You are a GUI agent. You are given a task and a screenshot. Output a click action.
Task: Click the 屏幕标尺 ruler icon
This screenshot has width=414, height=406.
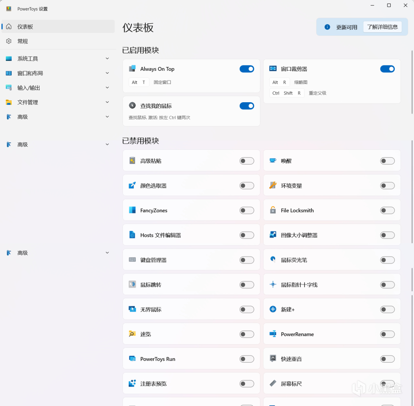(273, 383)
